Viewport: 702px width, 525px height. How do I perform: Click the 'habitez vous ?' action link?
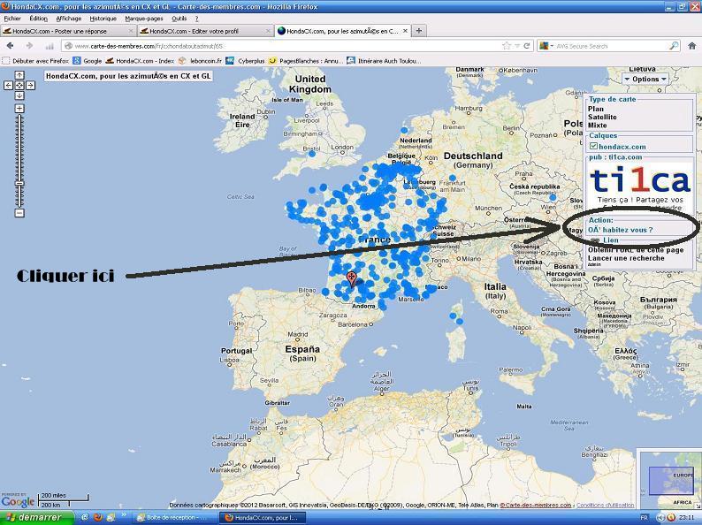coord(620,230)
